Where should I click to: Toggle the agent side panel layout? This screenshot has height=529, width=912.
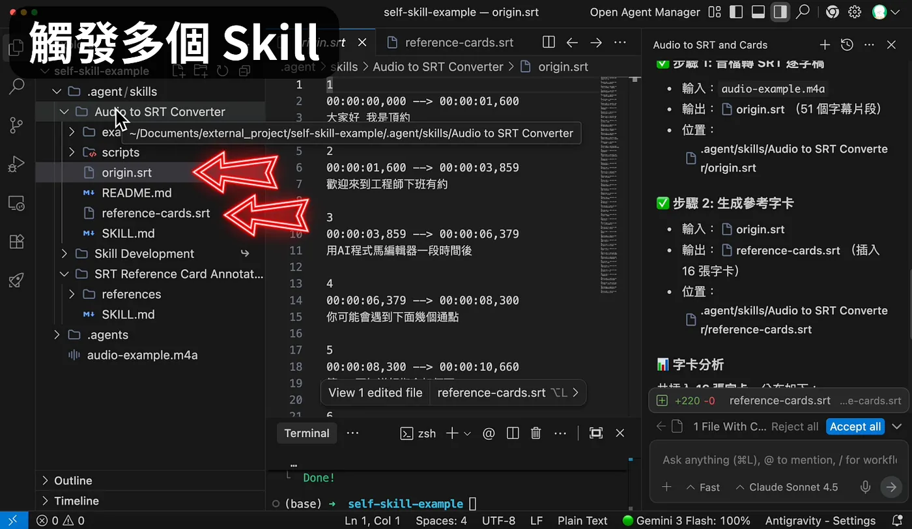780,12
